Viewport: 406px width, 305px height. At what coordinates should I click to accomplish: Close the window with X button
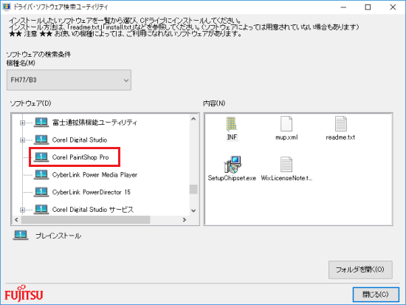393,7
